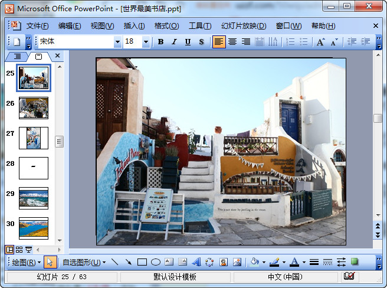The image size is (387, 288).
Task: Click the increase font size icon
Action: 320,42
